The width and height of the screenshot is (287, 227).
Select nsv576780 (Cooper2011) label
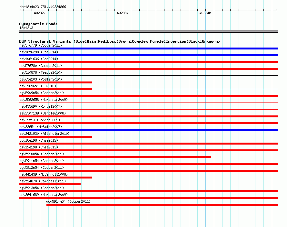tap(41, 66)
